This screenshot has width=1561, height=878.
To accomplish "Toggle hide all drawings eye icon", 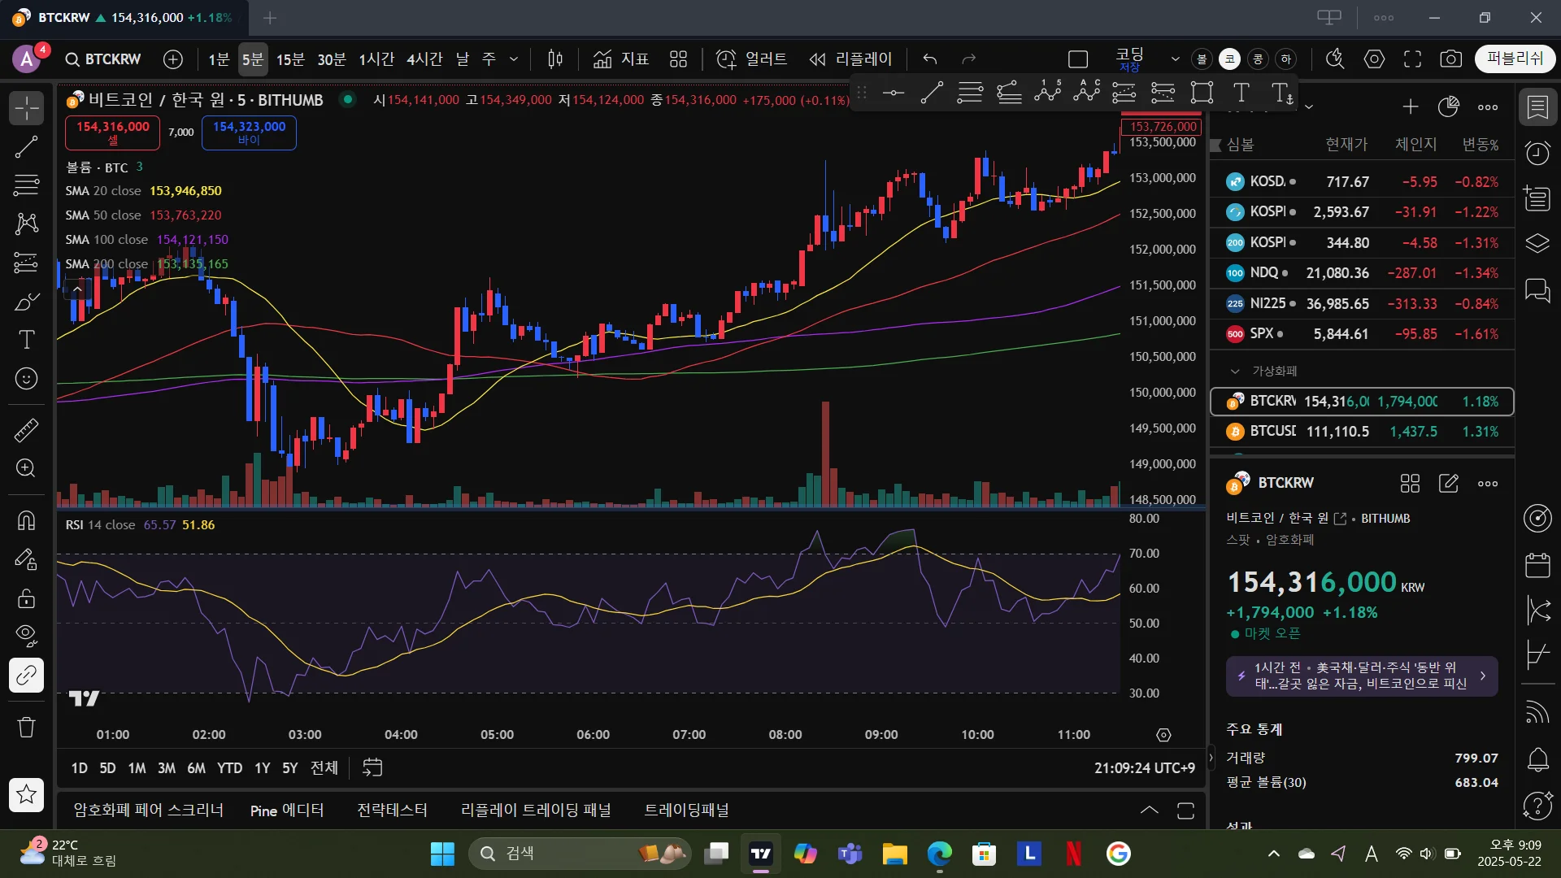I will pos(26,635).
